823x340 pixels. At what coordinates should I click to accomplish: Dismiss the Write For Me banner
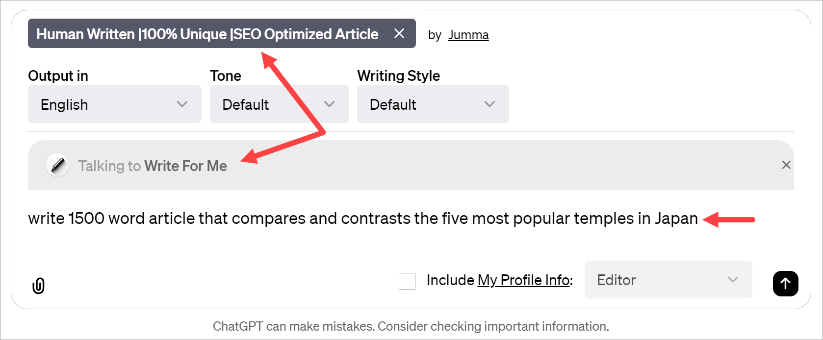click(x=786, y=165)
